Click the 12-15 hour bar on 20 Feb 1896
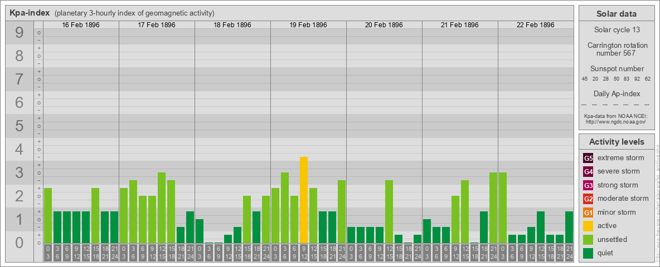The image size is (660, 267). (389, 211)
